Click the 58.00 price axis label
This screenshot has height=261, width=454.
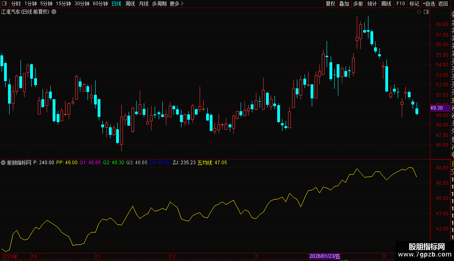(442, 24)
